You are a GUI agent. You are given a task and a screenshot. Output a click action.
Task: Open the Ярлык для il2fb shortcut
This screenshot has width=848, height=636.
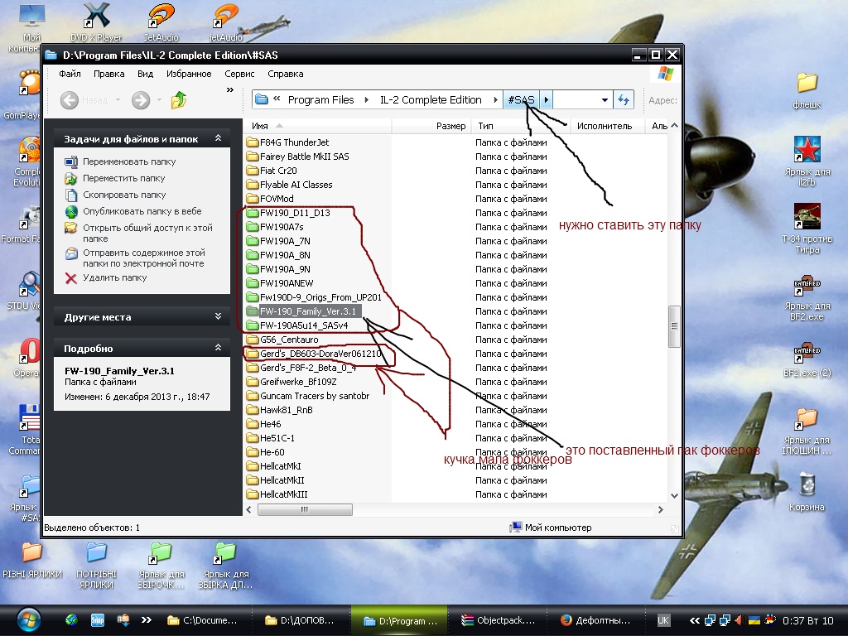[x=807, y=161]
